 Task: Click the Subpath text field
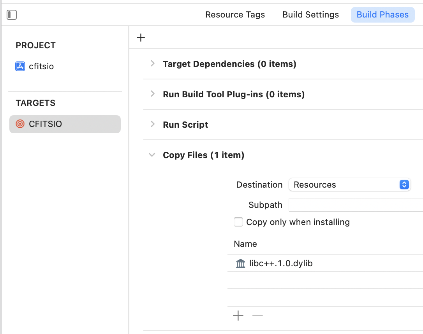pyautogui.click(x=355, y=205)
